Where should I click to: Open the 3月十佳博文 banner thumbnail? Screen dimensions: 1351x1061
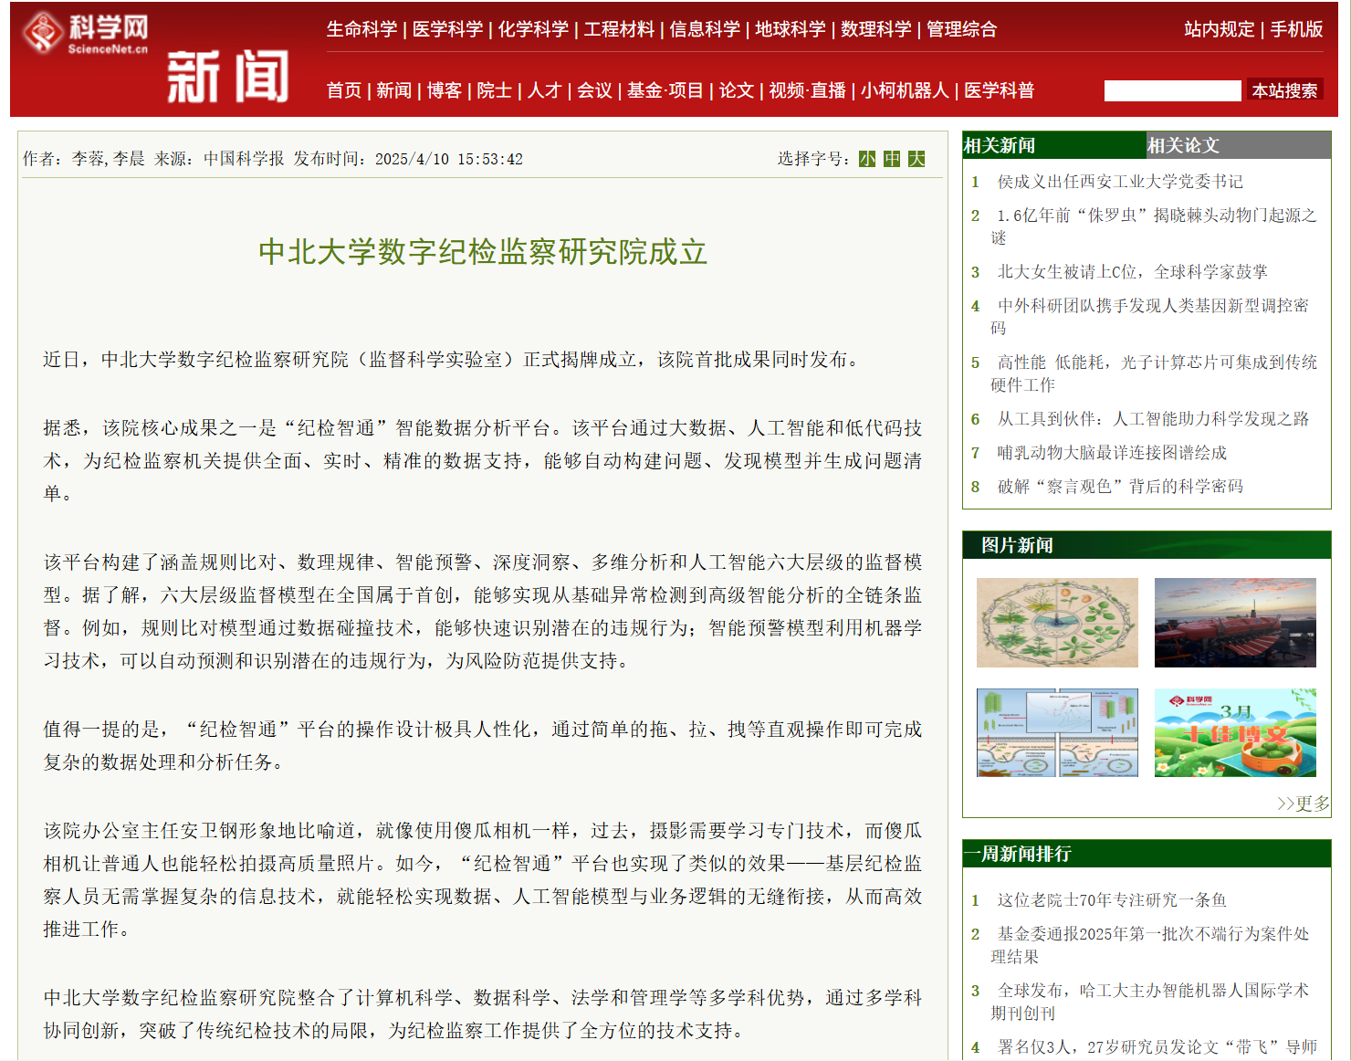(1235, 732)
